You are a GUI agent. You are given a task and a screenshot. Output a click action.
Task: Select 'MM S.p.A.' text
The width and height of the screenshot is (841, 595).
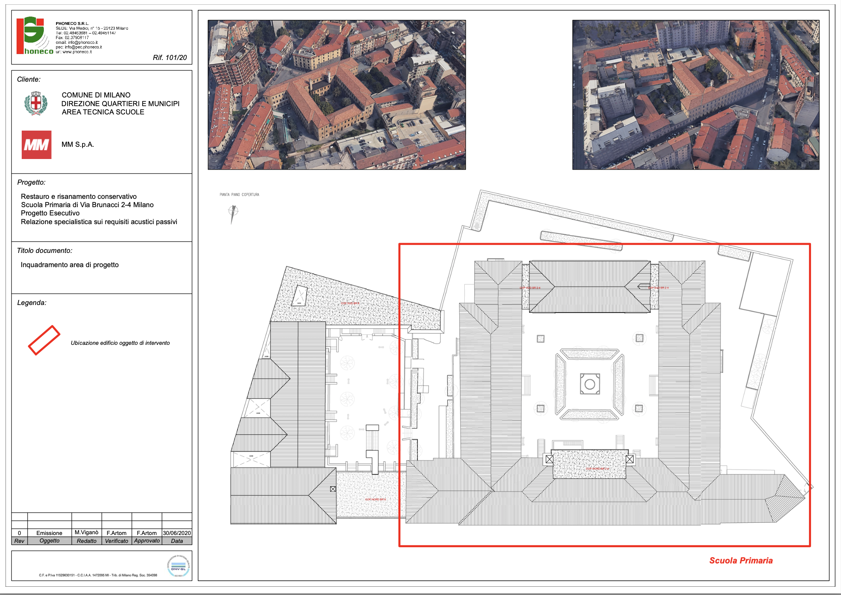click(x=77, y=144)
